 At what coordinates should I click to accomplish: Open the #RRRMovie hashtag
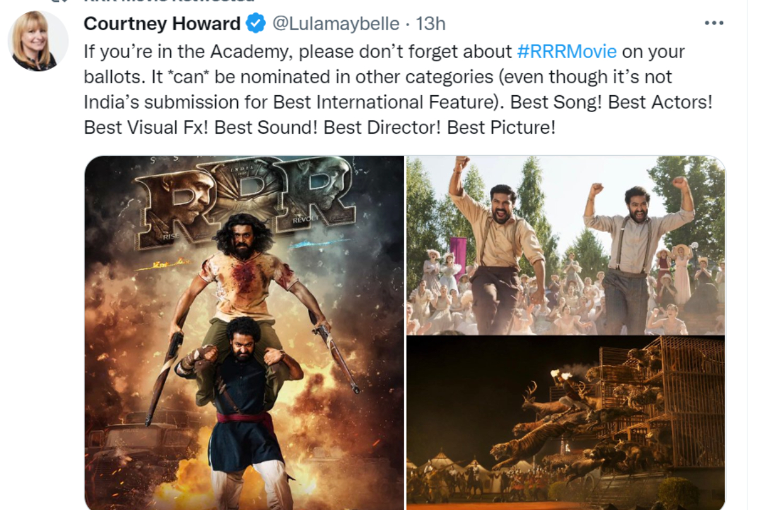pyautogui.click(x=566, y=51)
